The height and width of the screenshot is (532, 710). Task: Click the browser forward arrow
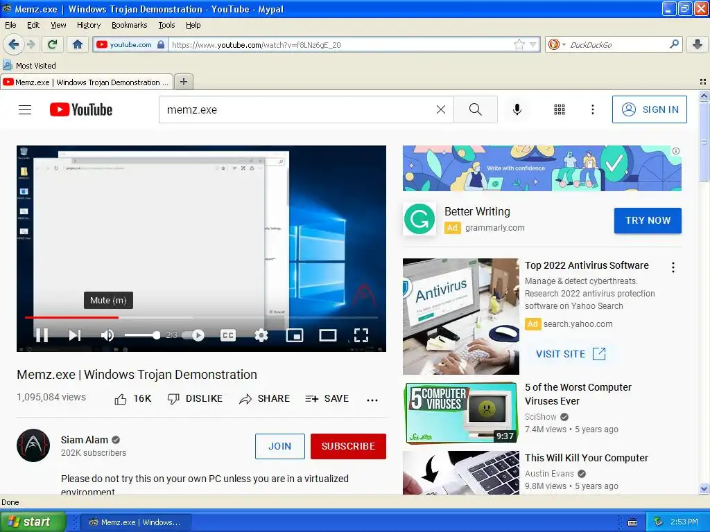[x=31, y=44]
